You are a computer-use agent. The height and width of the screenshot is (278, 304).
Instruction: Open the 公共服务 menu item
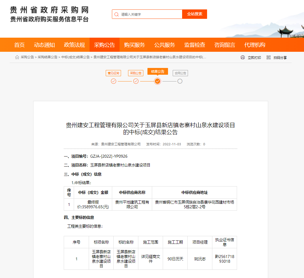pyautogui.click(x=164, y=45)
